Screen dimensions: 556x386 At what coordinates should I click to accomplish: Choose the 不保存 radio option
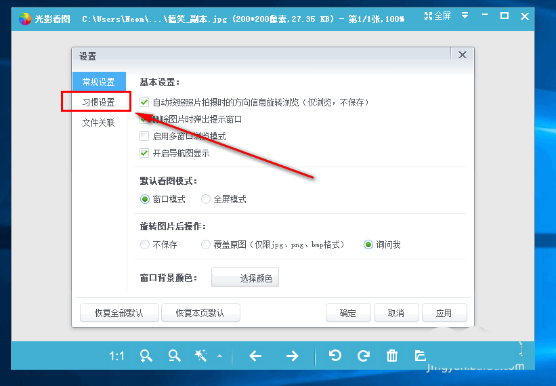pyautogui.click(x=145, y=244)
